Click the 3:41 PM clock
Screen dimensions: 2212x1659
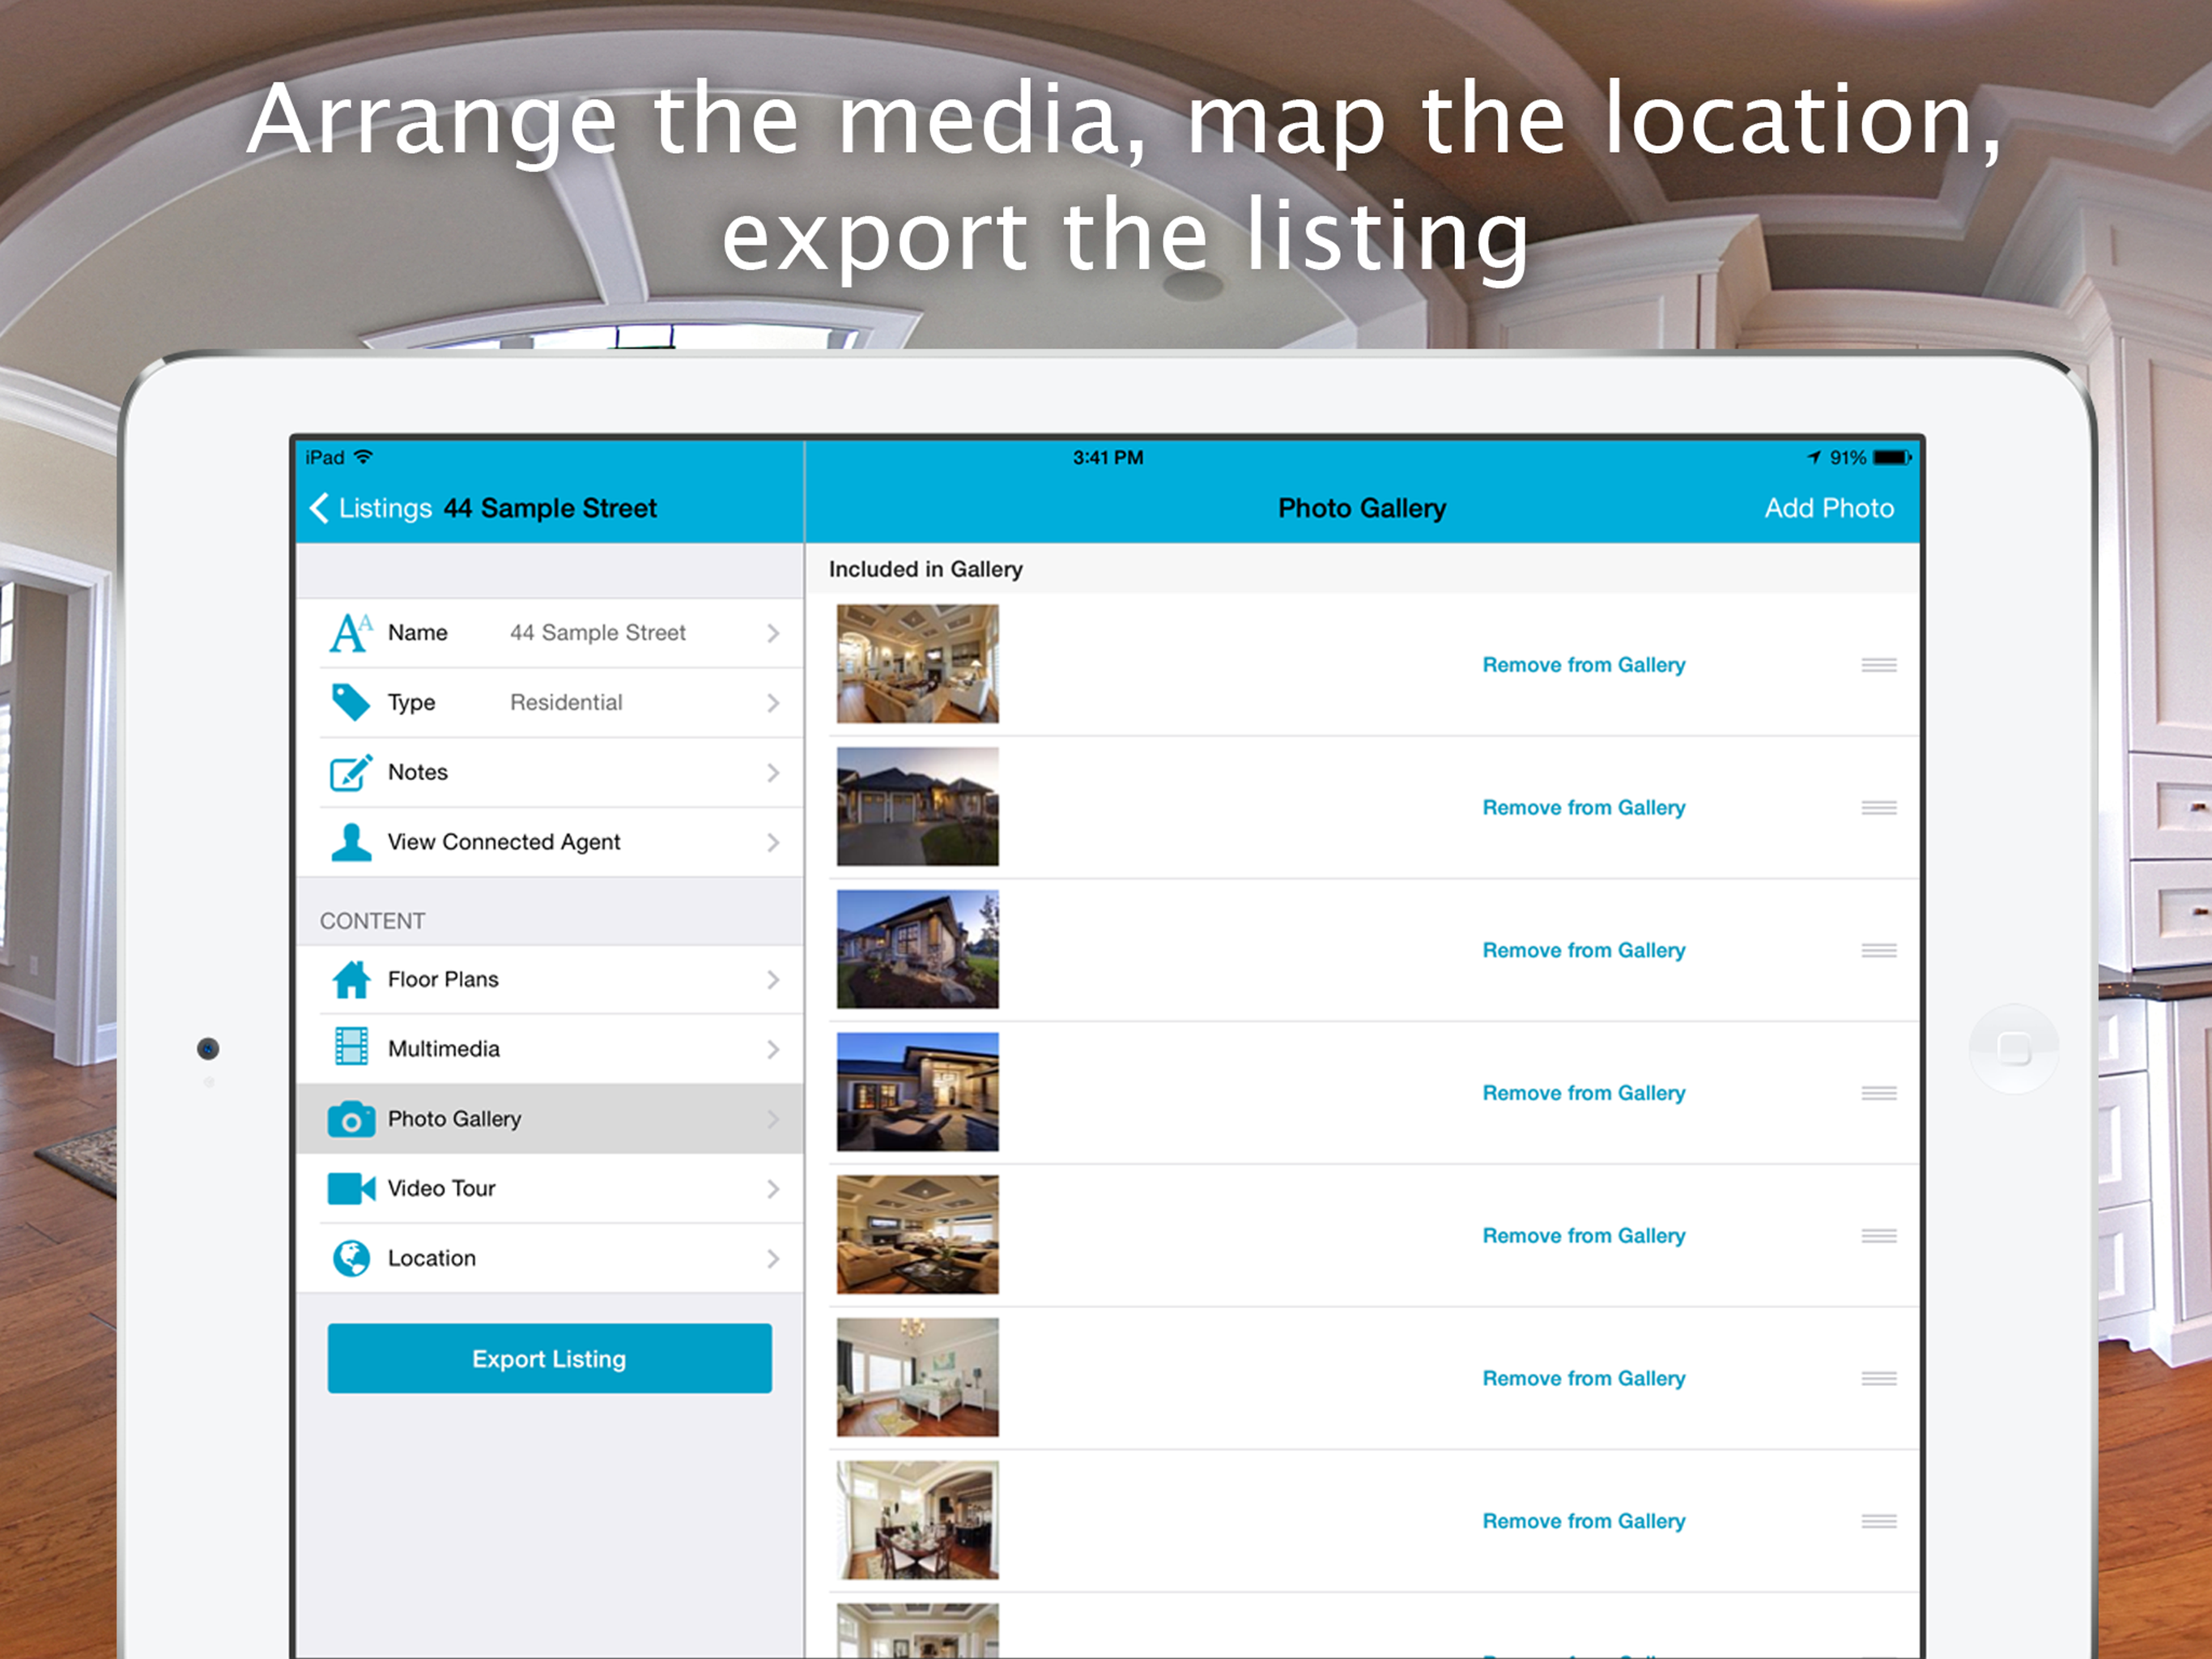1108,457
